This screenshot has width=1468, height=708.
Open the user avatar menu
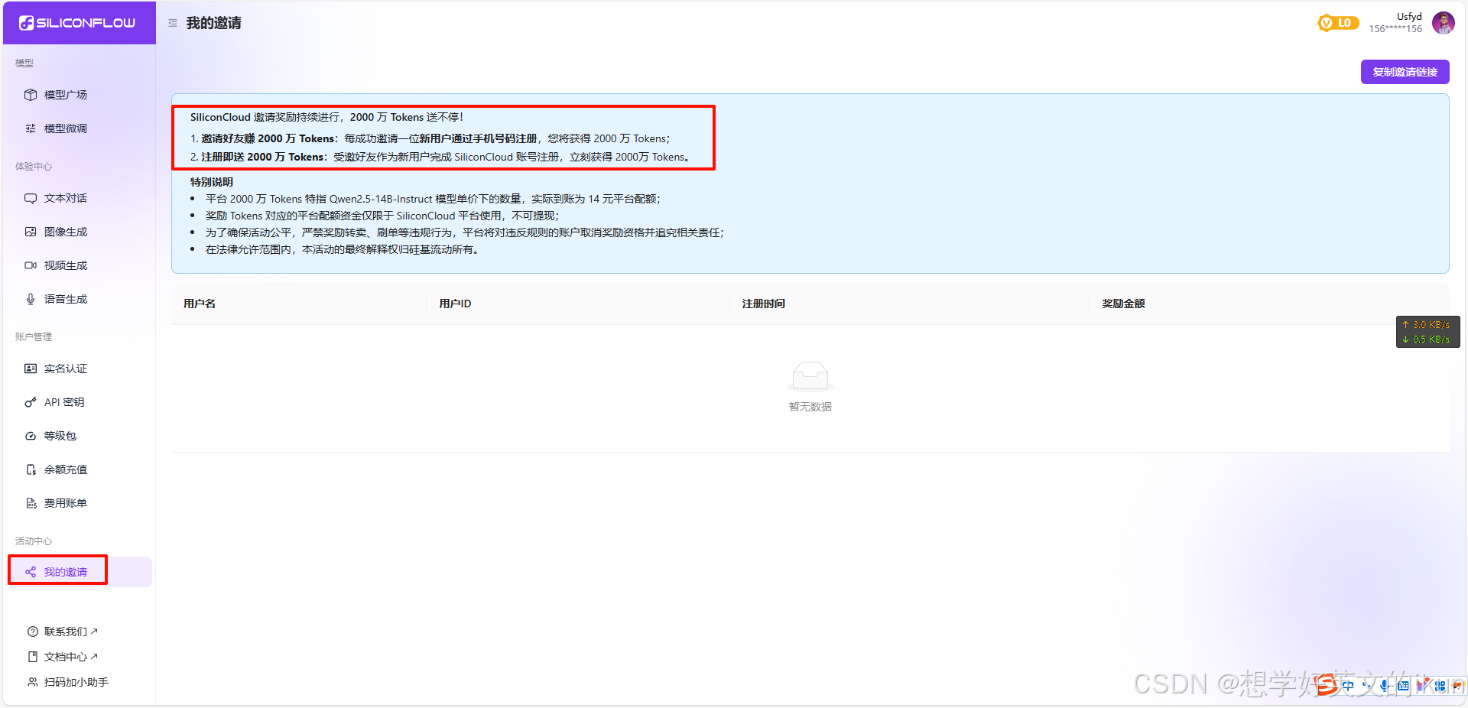tap(1443, 23)
